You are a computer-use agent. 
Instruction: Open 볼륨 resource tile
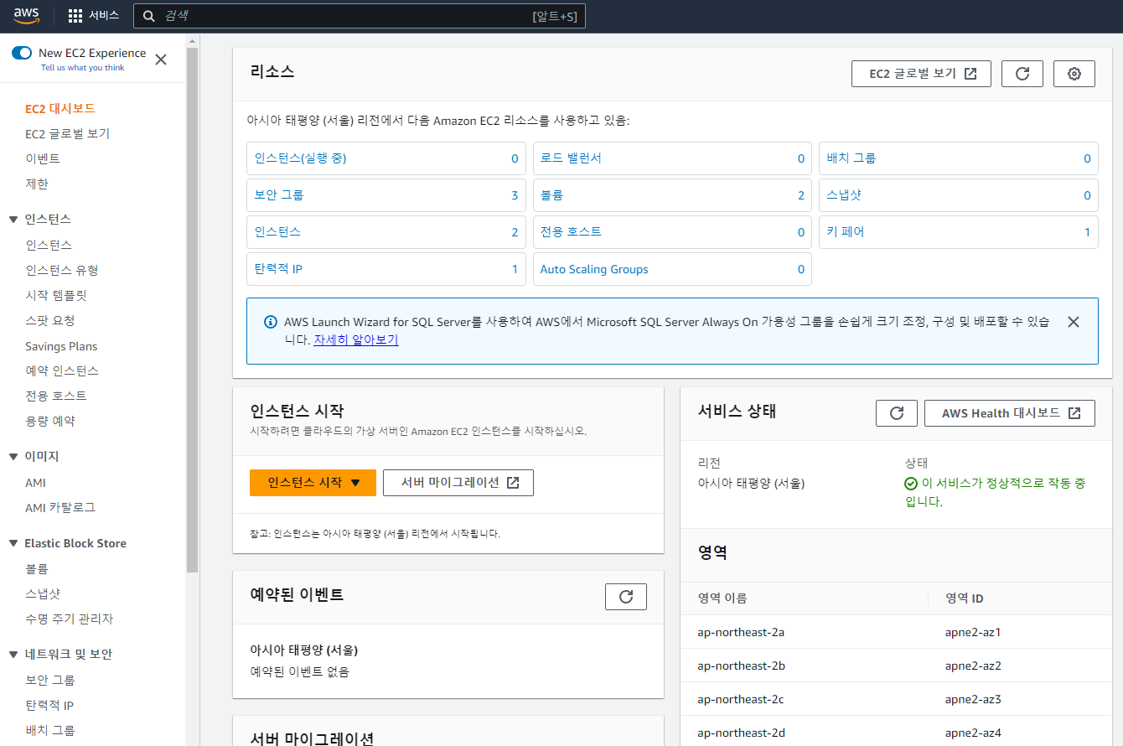point(672,195)
